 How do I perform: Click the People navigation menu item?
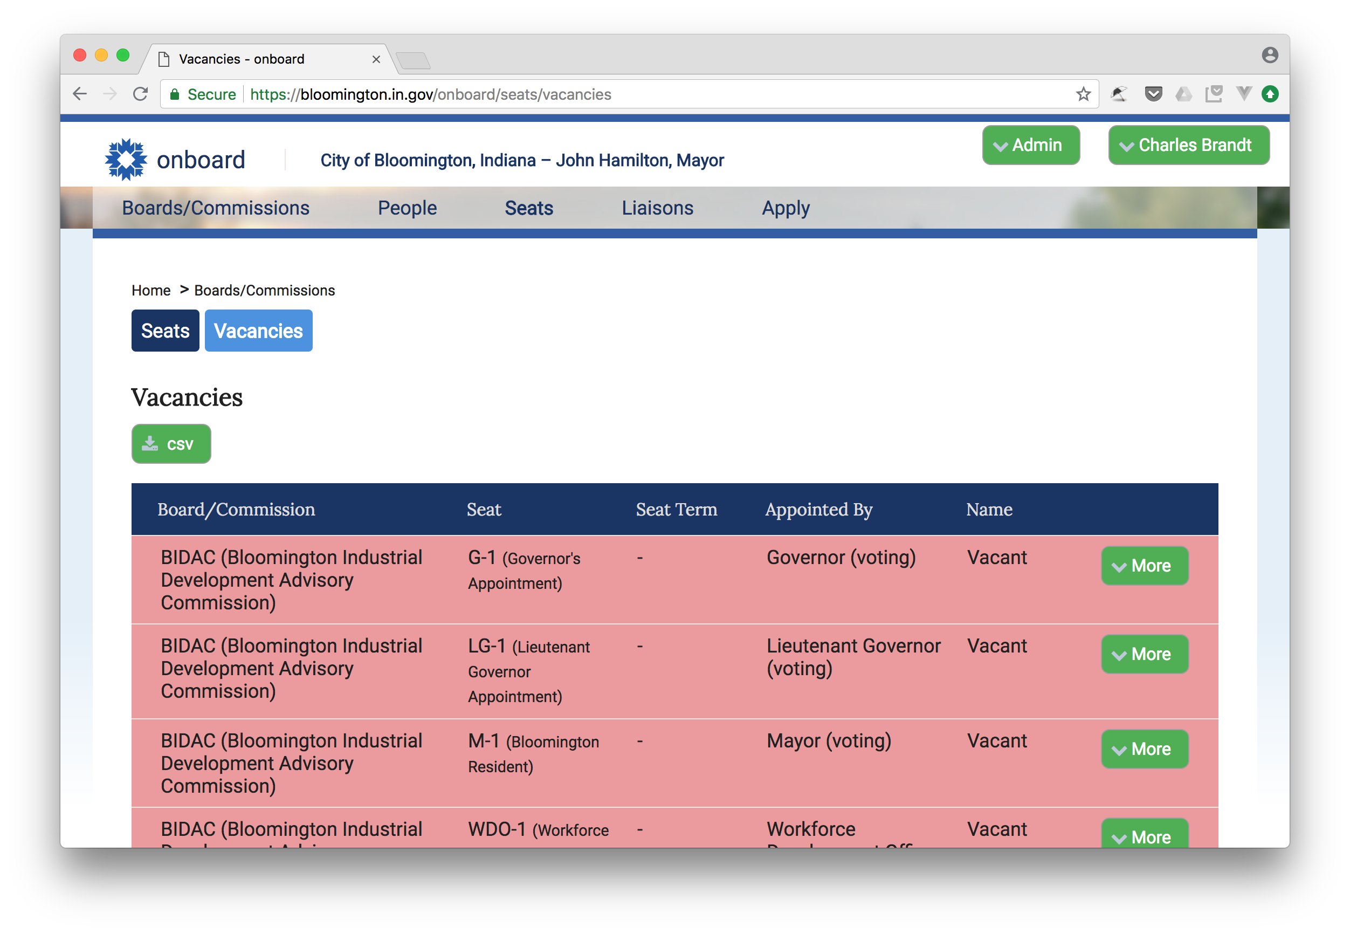click(407, 207)
